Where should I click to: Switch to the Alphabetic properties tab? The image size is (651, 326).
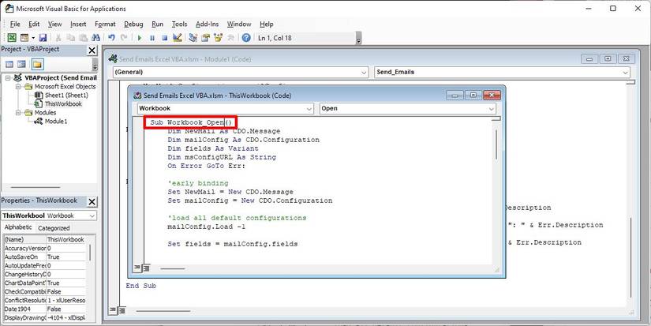[18, 227]
